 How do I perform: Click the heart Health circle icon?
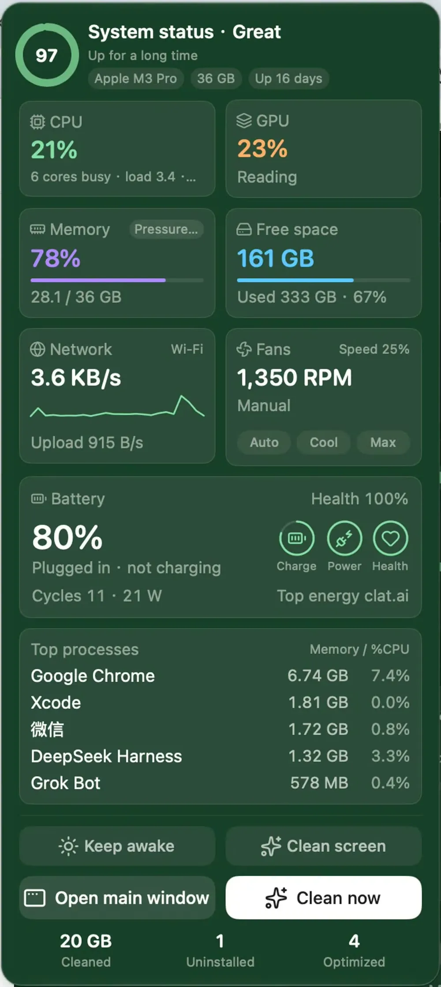click(x=390, y=538)
